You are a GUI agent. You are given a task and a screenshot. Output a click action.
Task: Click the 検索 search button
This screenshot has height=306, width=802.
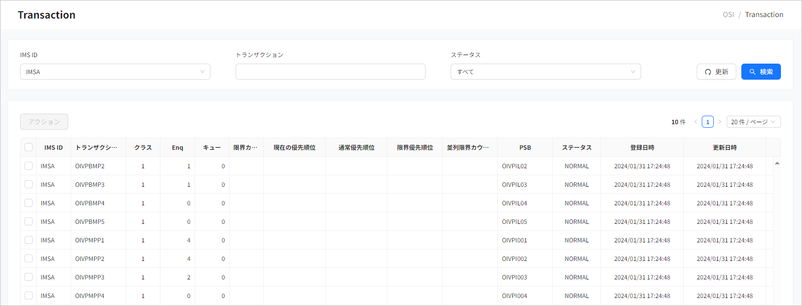pos(760,72)
